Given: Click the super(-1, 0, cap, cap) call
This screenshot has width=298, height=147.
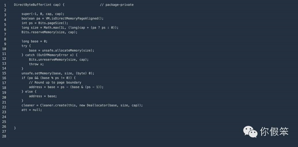Looking at the screenshot, I should click(43, 14).
